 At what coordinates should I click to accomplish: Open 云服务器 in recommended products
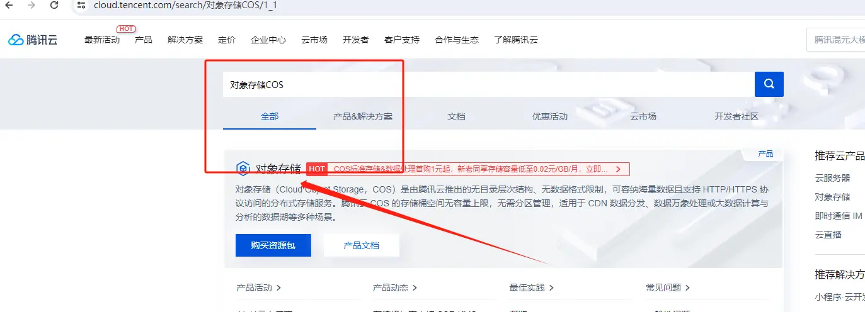pyautogui.click(x=832, y=178)
